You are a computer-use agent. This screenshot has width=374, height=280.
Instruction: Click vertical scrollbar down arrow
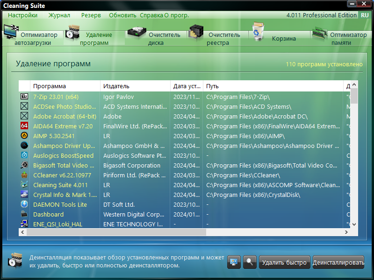(354, 224)
